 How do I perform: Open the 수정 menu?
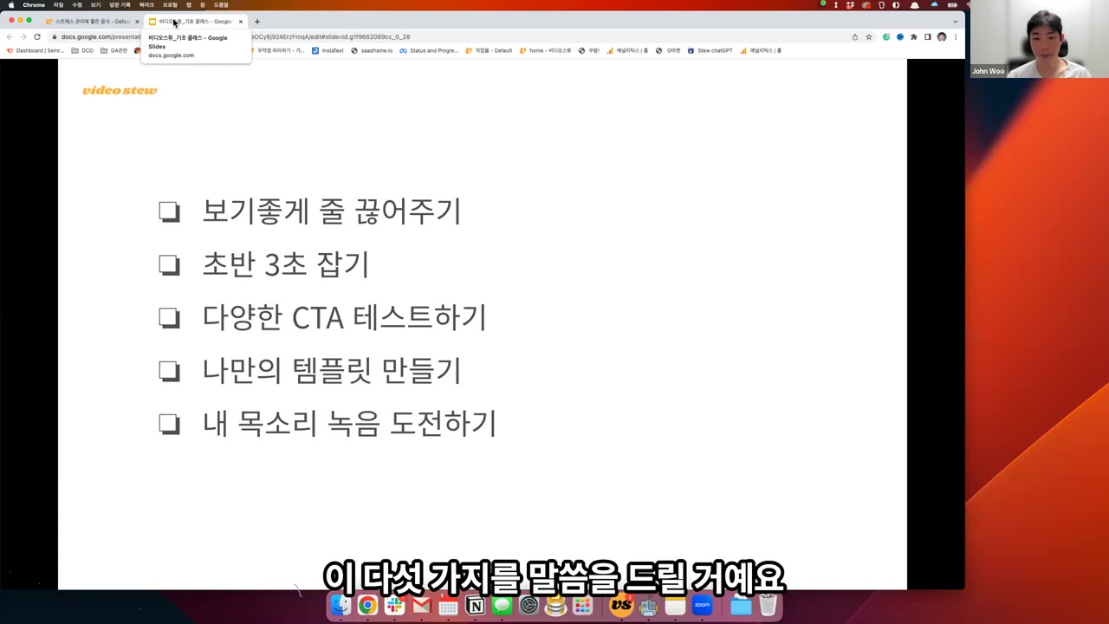click(77, 5)
